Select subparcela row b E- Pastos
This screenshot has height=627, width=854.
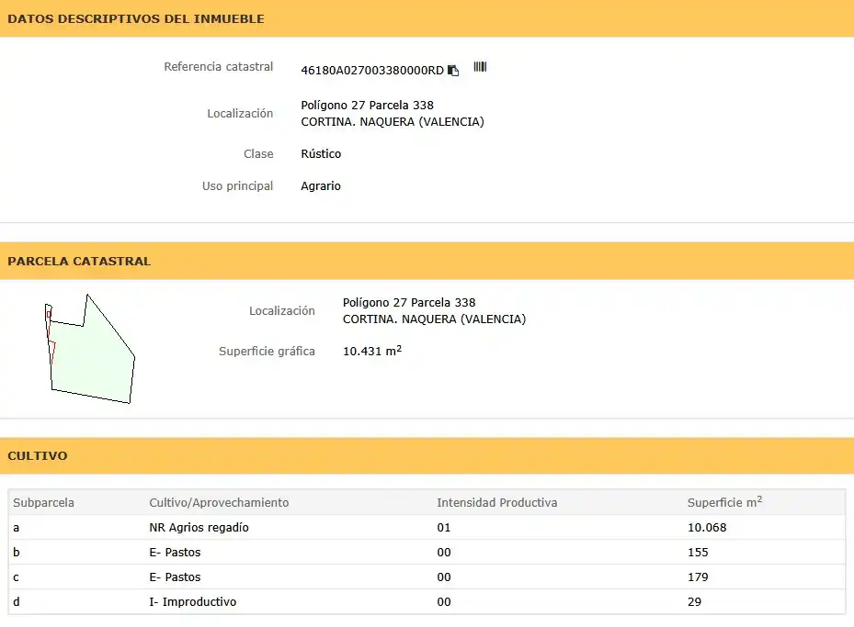[427, 552]
